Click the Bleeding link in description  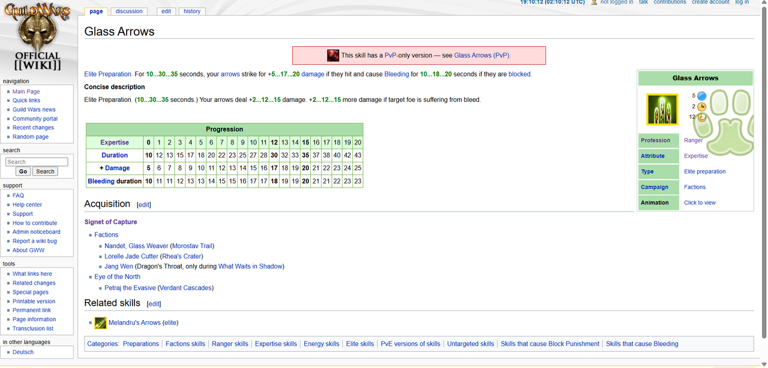(397, 74)
